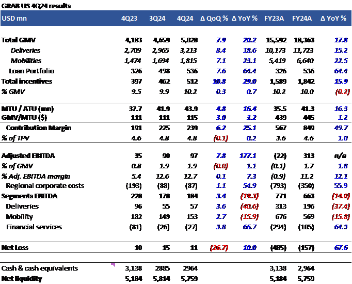
Task: Click the 3Q24 column header
Action: pyautogui.click(x=157, y=18)
